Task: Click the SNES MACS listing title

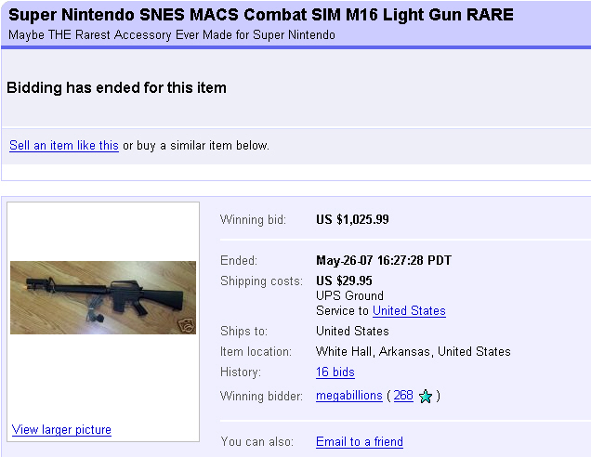Action: point(261,15)
